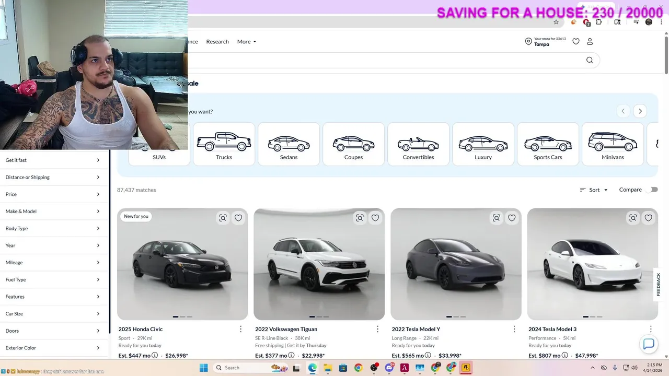669x376 pixels.
Task: Expand the Features filter
Action: 53,297
